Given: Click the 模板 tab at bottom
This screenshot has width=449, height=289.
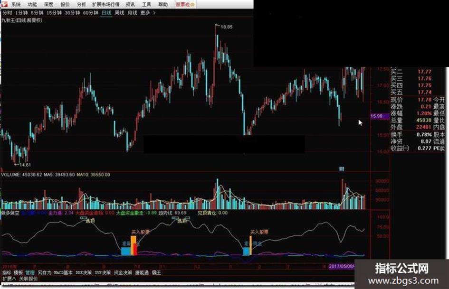Looking at the screenshot, I should pos(18,273).
